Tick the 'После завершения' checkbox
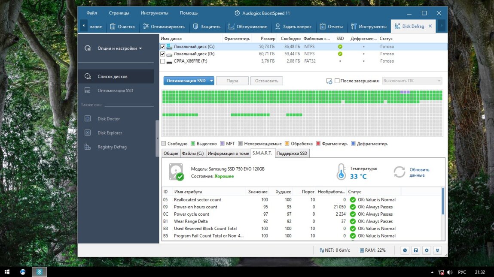494x277 pixels. [337, 81]
